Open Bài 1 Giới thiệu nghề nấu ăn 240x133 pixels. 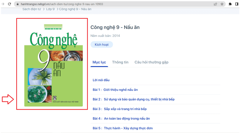pyautogui.click(x=115, y=90)
